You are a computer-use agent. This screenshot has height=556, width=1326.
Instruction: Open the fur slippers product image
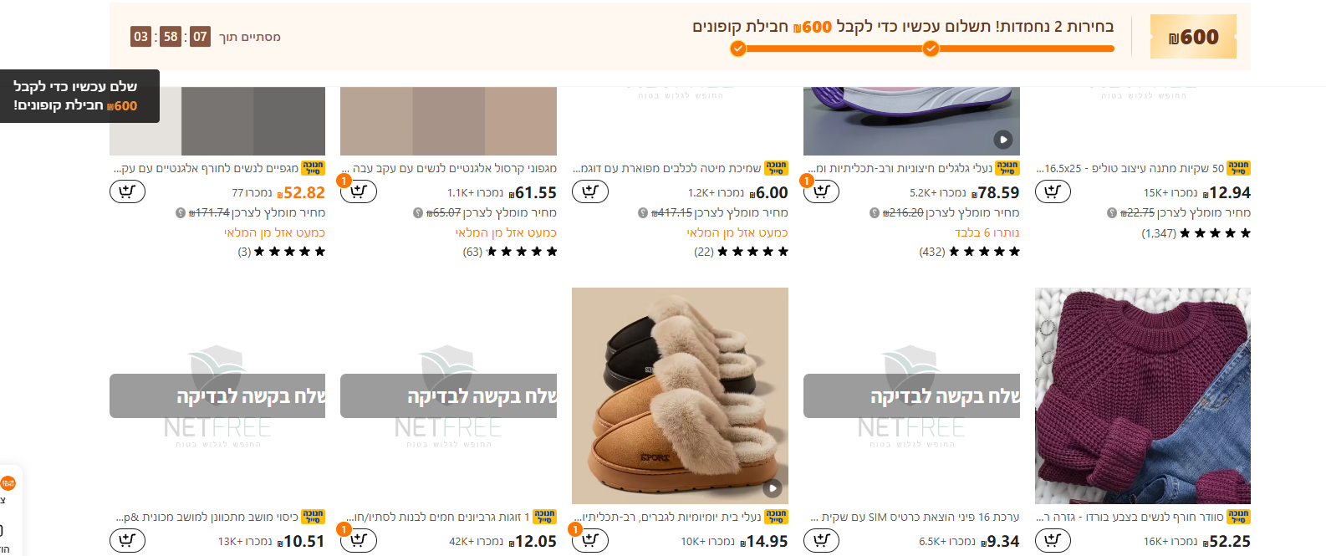[x=680, y=395]
